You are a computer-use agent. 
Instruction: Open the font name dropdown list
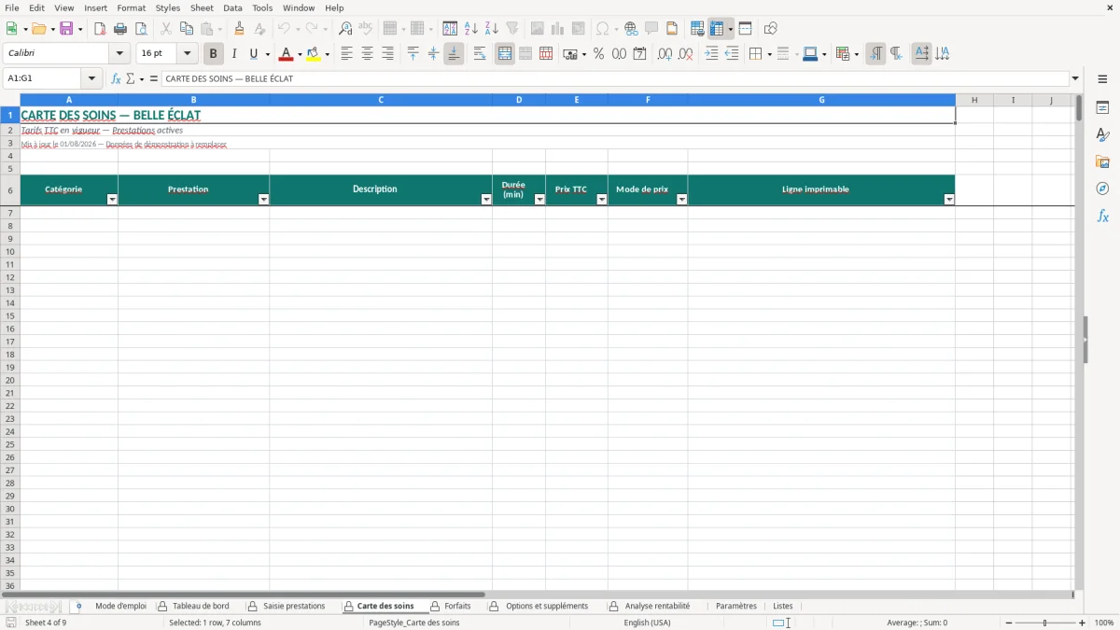pyautogui.click(x=119, y=54)
